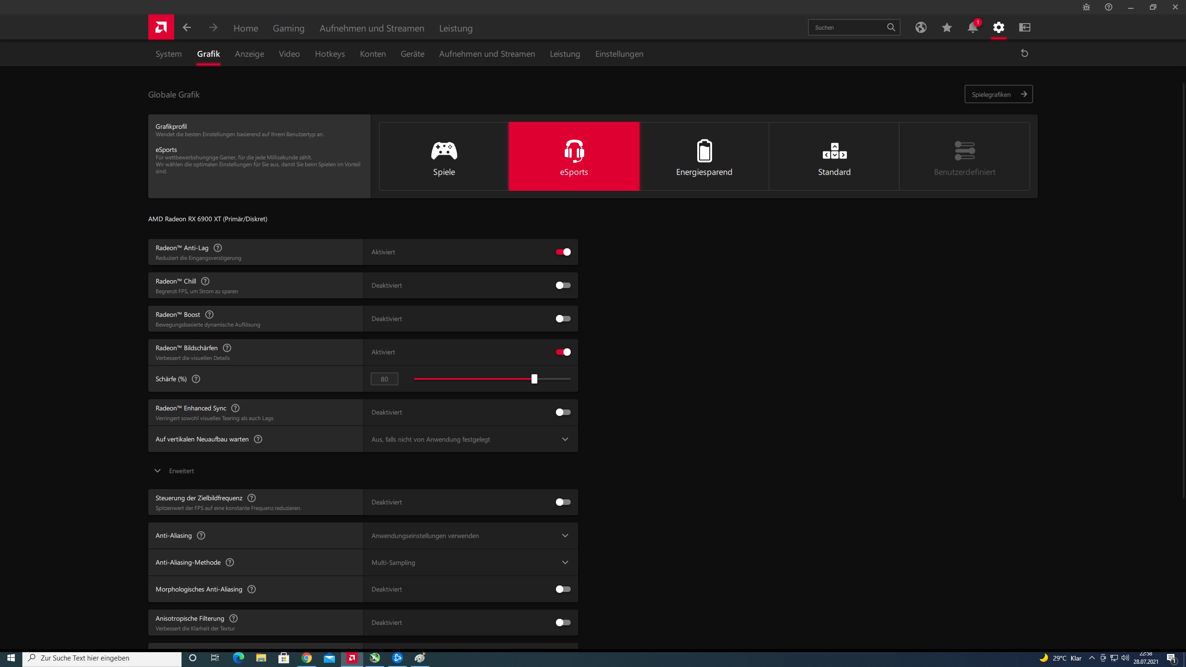Disable Radeon Anti-Lag toggle
The image size is (1186, 667).
click(563, 252)
